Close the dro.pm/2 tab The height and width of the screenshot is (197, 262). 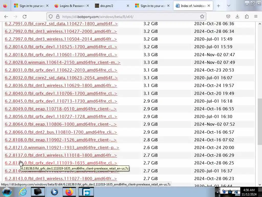click(128, 6)
